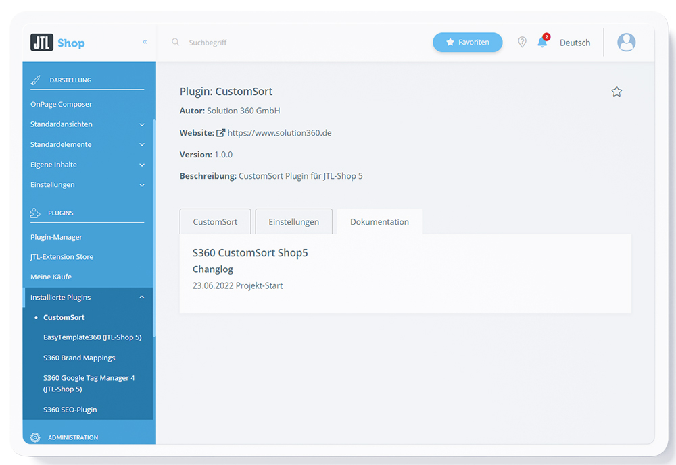Switch to the Einstellungen tab

(x=293, y=222)
